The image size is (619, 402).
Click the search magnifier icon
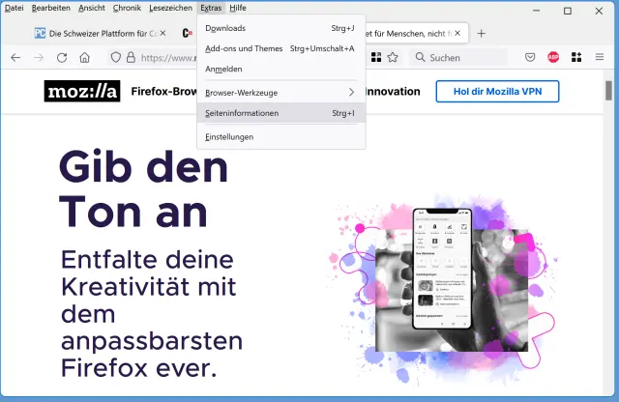point(421,58)
